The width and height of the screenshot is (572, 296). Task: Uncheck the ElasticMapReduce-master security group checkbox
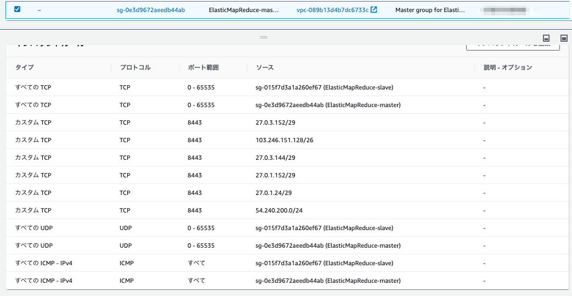pyautogui.click(x=17, y=9)
